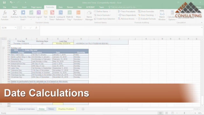The image size is (204, 115).
Task: Click Evaluate Formula
Action: pos(147,19)
